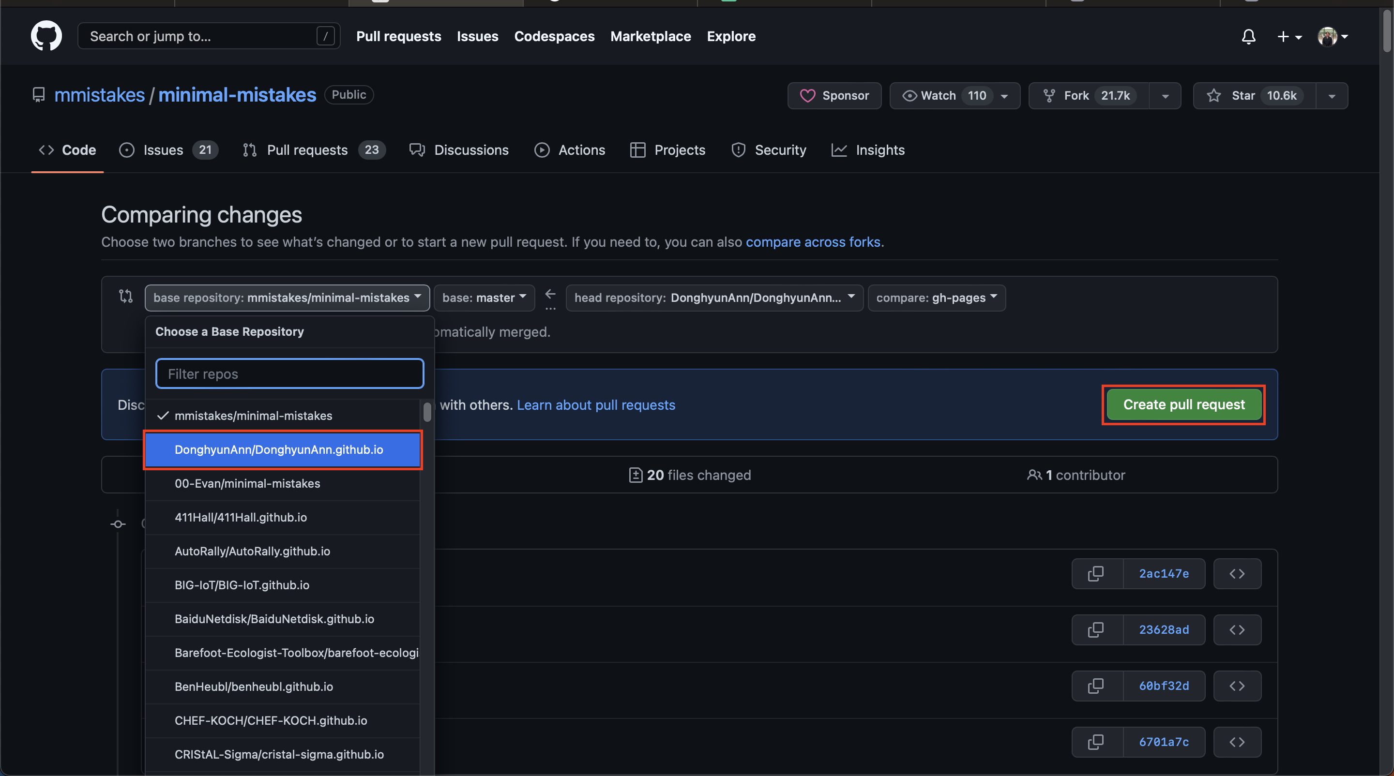Screen dimensions: 1394x776
Task: Open Pull requests in top navigation
Action: [398, 36]
